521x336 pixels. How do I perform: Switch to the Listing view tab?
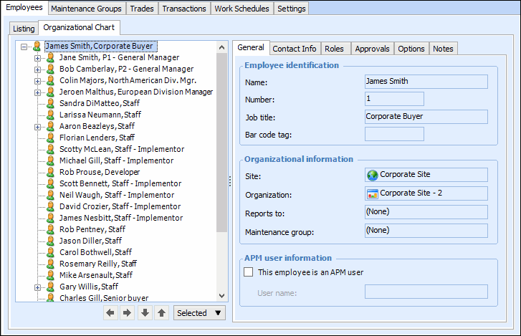click(x=24, y=29)
